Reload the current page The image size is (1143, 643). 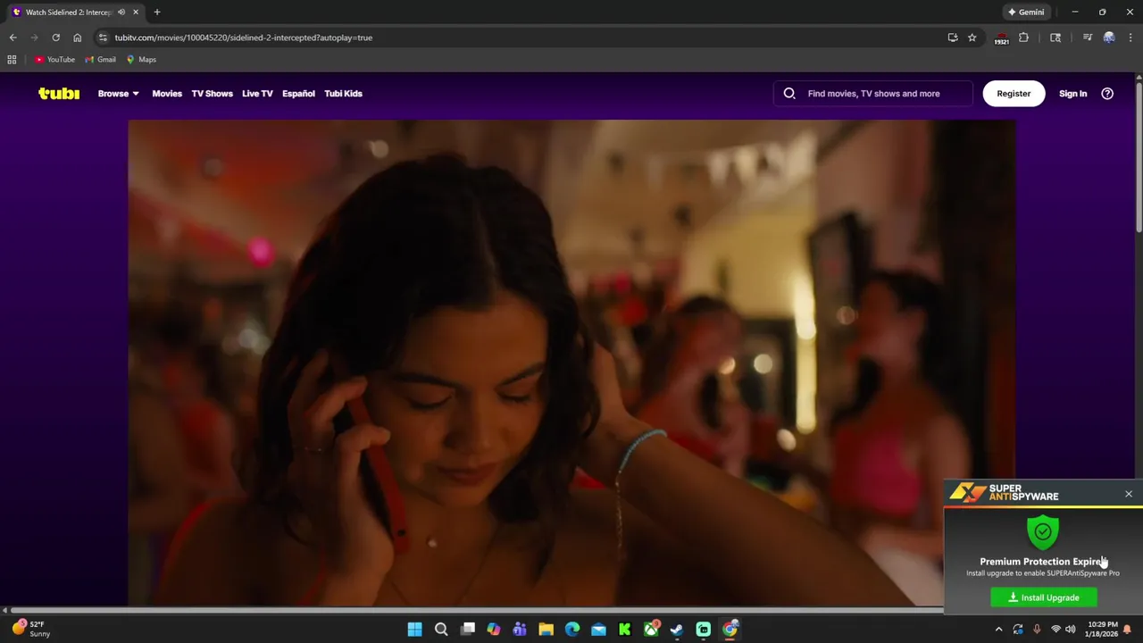[55, 38]
